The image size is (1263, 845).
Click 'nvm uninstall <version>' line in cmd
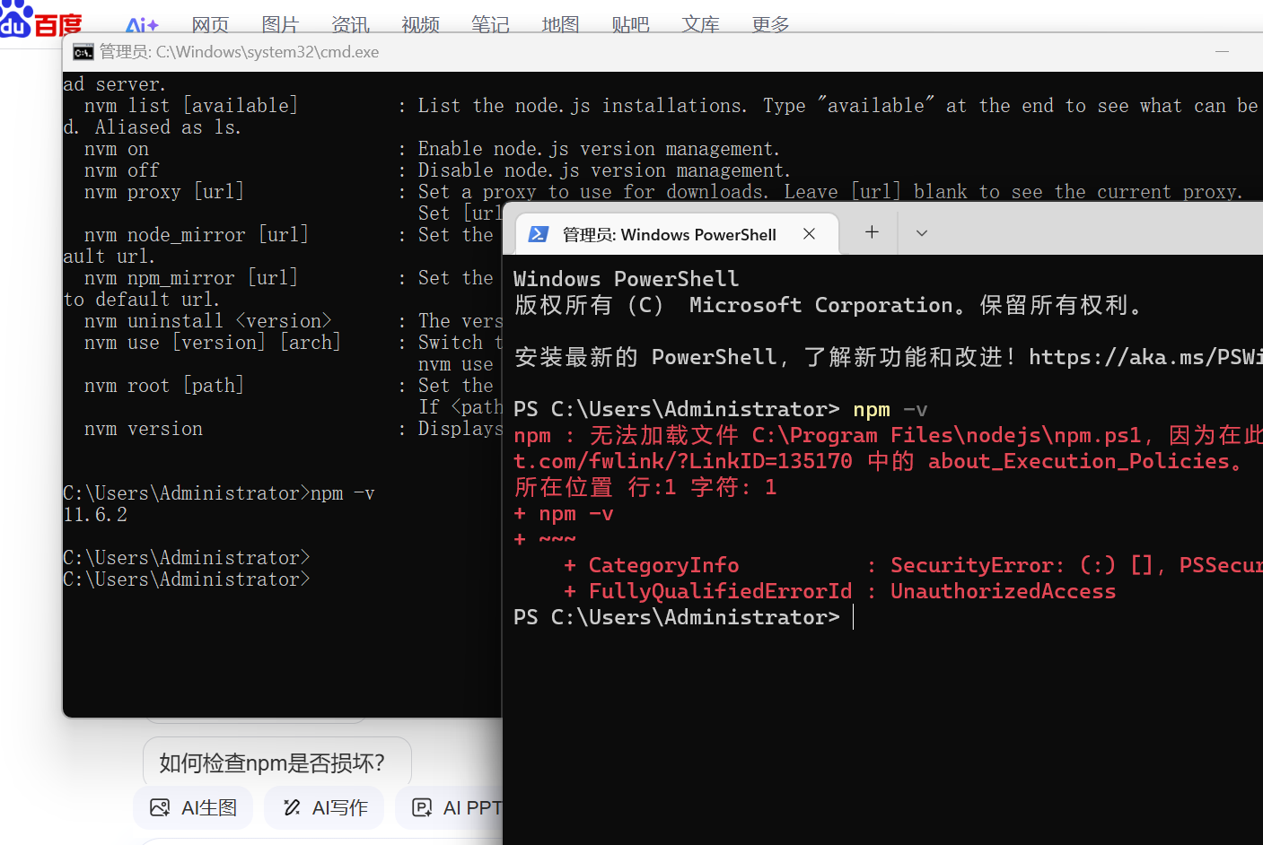tap(208, 321)
